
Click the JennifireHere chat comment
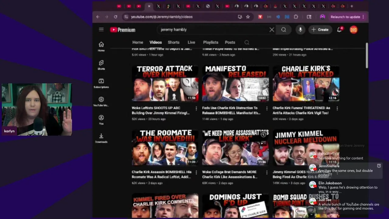pyautogui.click(x=345, y=171)
